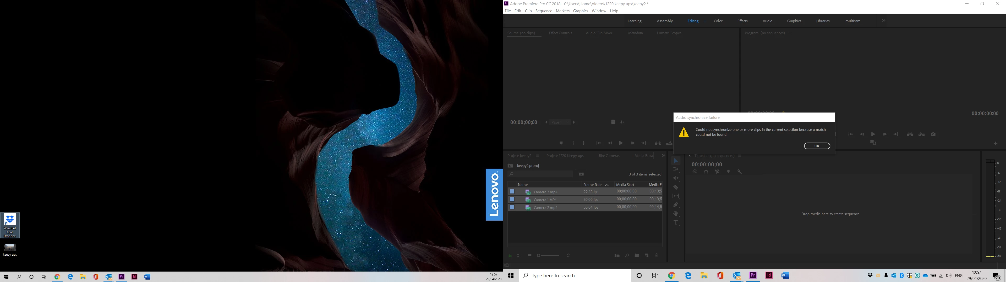Toggle timeline Snap magnet button
The height and width of the screenshot is (282, 1006).
706,172
